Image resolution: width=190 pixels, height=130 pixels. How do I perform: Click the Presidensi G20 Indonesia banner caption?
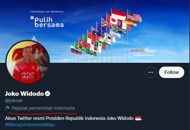click(x=47, y=12)
